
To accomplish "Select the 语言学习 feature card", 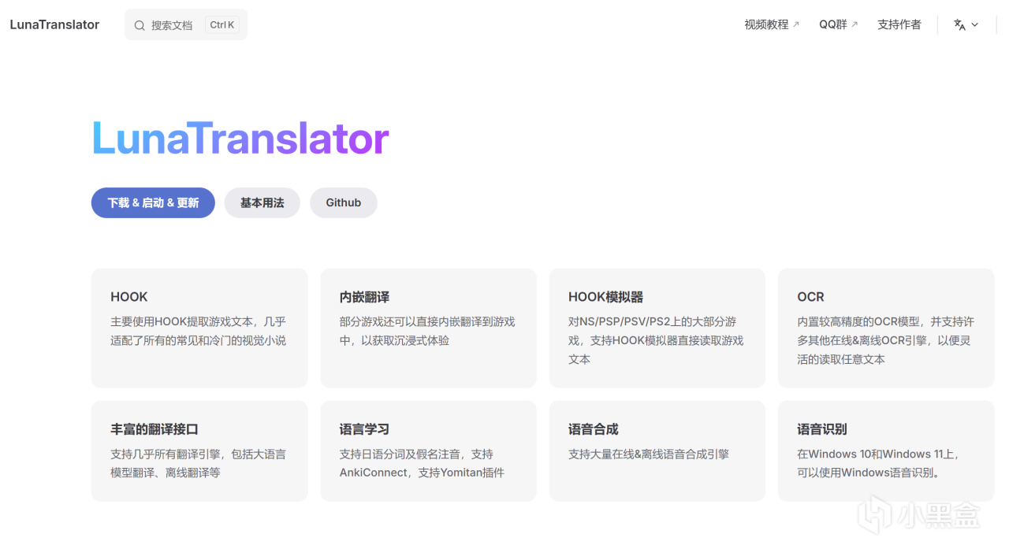I will click(428, 451).
